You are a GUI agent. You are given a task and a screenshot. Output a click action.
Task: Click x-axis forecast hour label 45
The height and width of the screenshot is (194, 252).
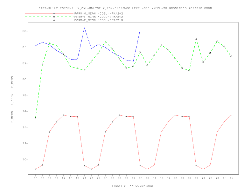point(140,178)
